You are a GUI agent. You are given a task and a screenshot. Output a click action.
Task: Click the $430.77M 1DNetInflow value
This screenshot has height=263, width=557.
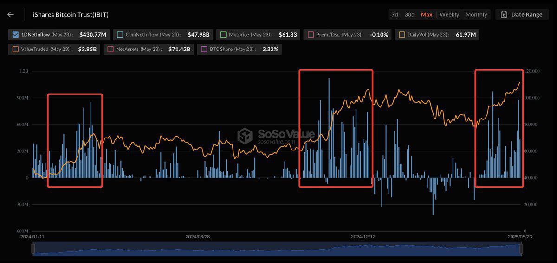[x=93, y=35]
